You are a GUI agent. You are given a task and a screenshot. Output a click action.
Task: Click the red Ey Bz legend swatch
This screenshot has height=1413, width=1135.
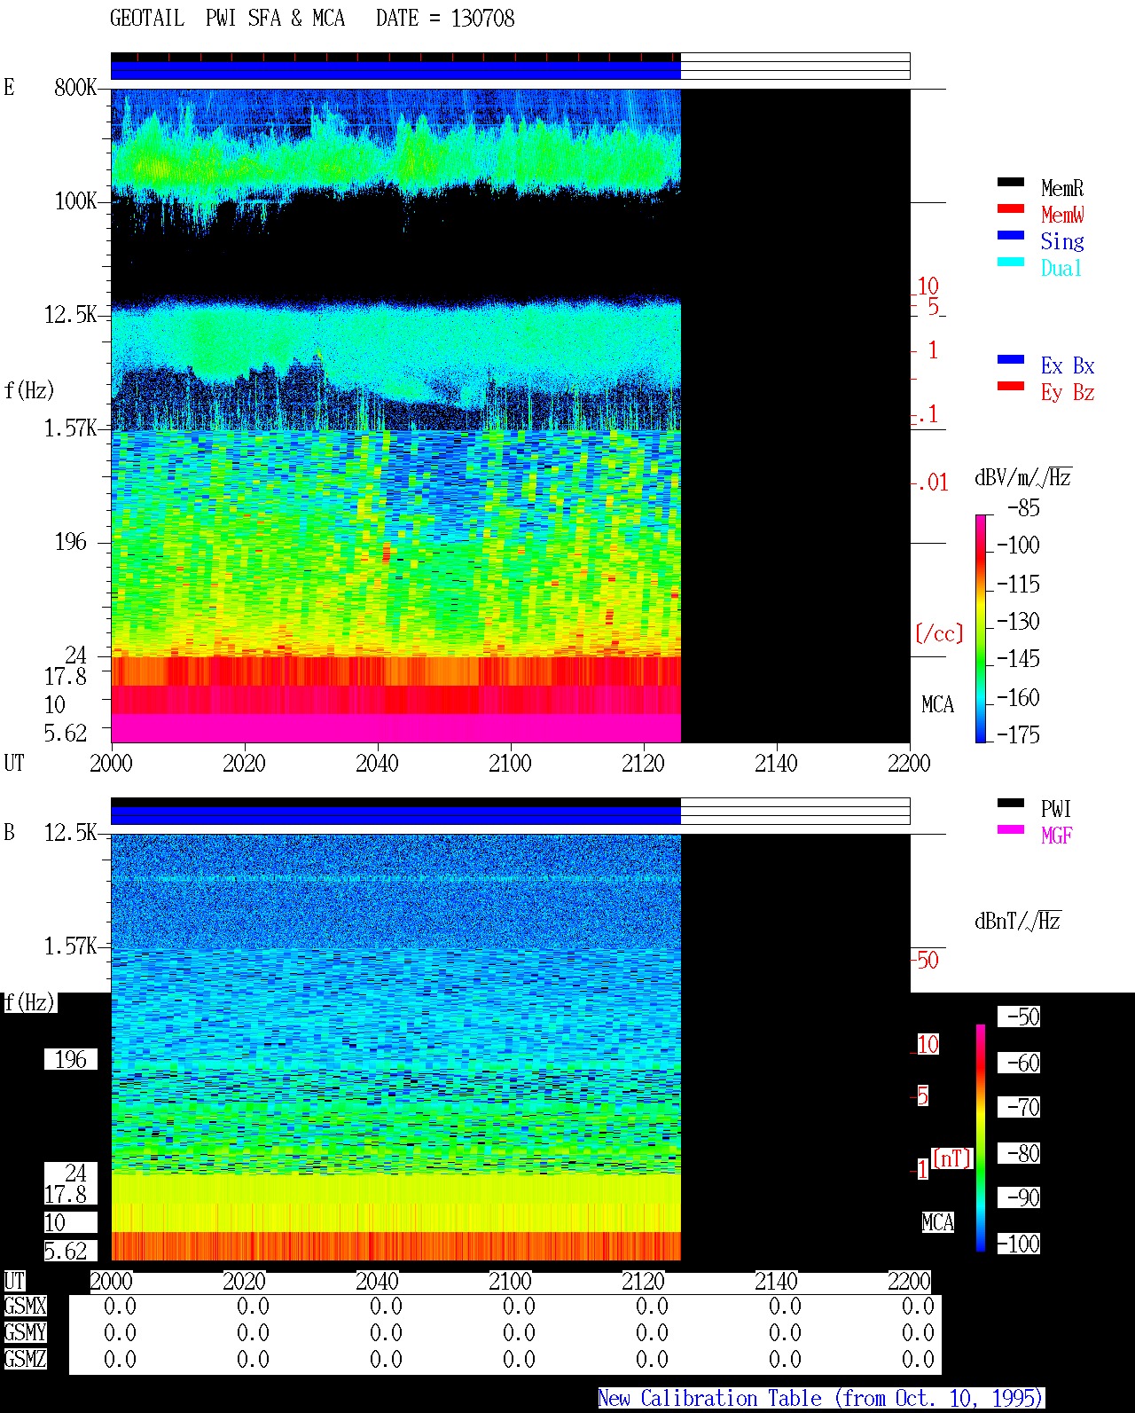tap(1010, 386)
